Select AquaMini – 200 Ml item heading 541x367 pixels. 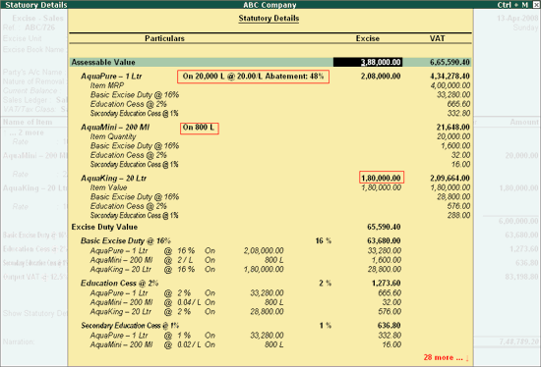(x=115, y=128)
